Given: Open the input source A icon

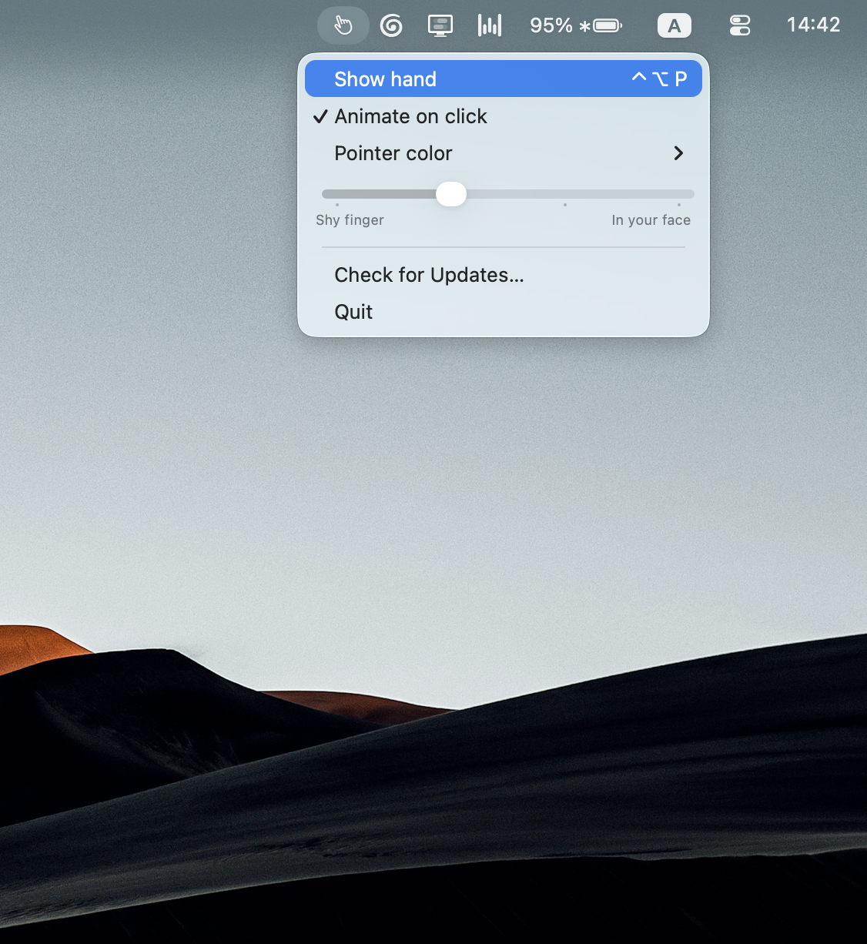Looking at the screenshot, I should click(x=675, y=26).
